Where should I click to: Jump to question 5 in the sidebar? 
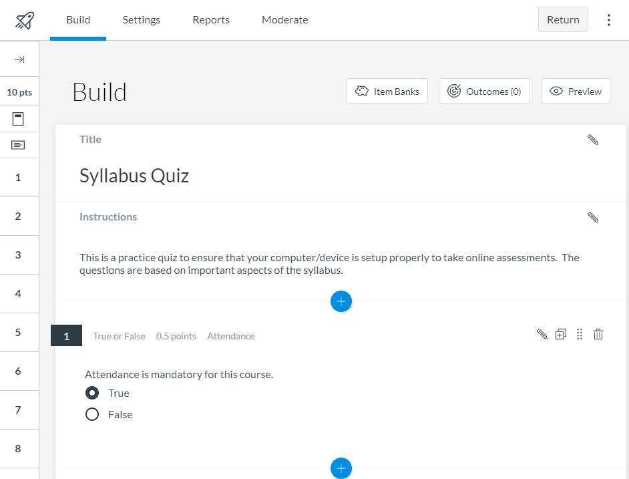point(19,332)
